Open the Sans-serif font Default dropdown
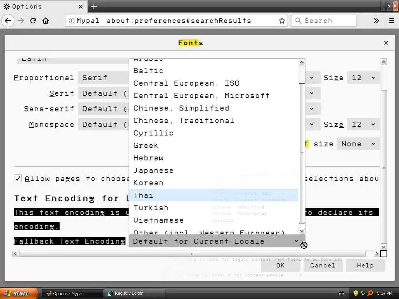The height and width of the screenshot is (299, 399). pos(104,109)
